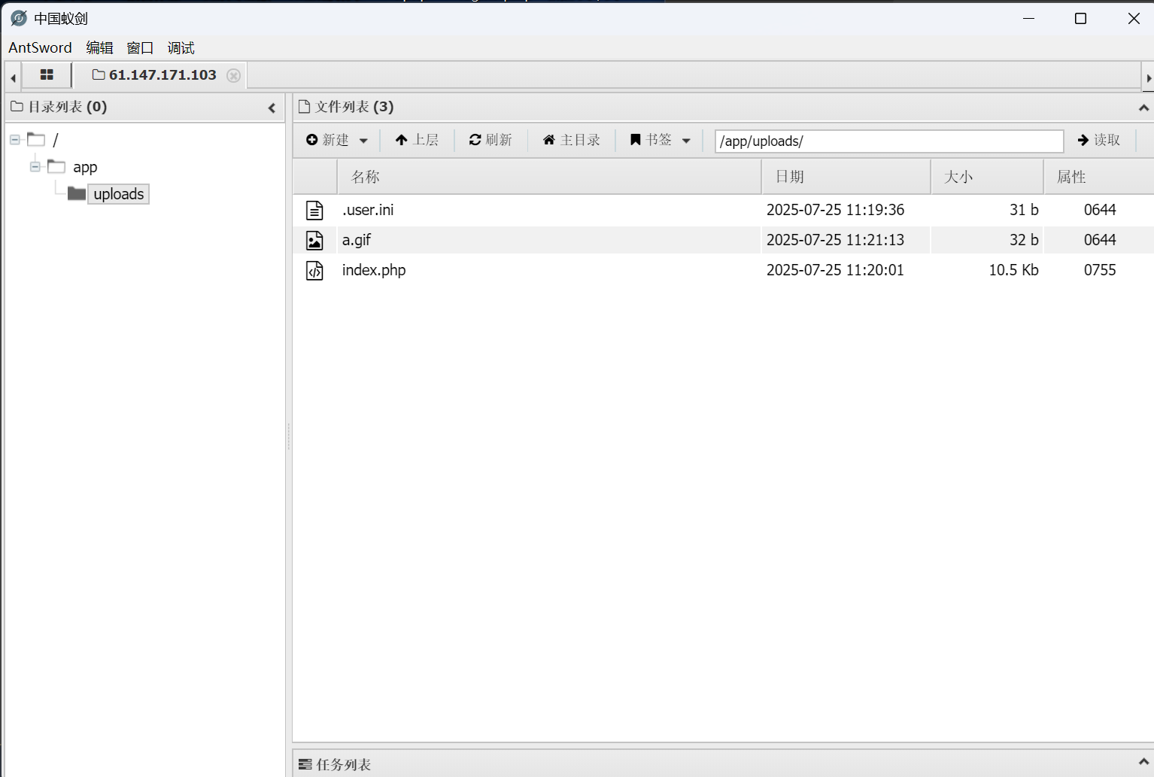This screenshot has height=777, width=1154.
Task: Collapse the app folder in directory tree
Action: click(x=35, y=166)
